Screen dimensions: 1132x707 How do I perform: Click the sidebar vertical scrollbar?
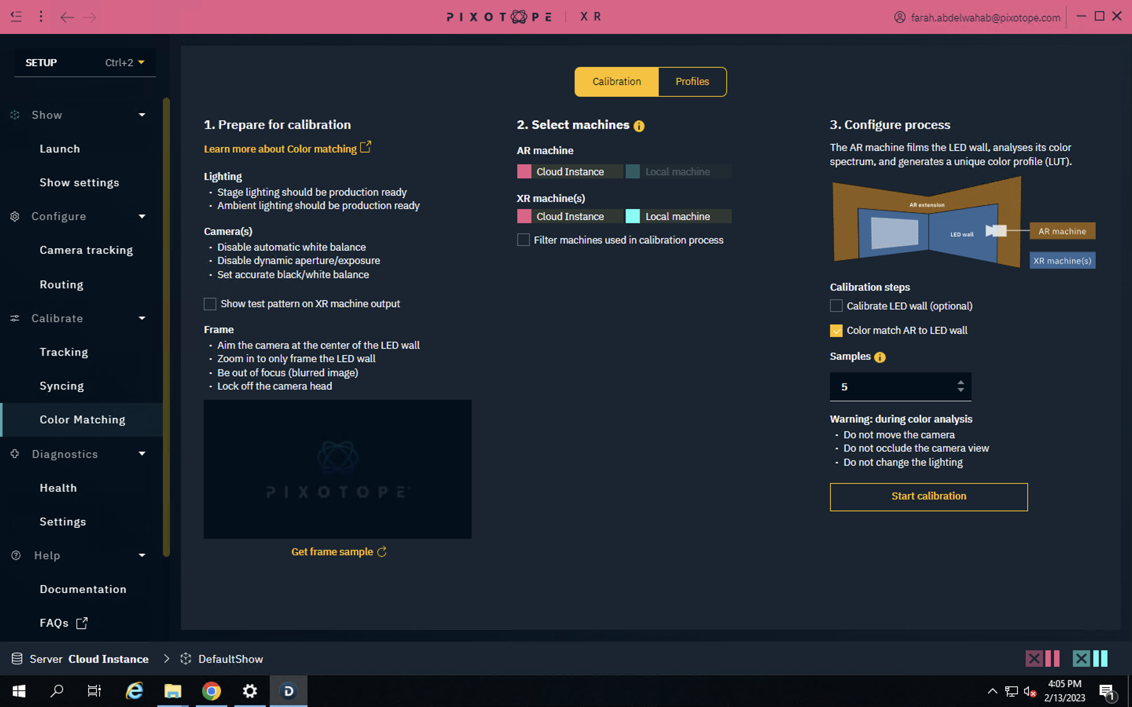coord(166,327)
